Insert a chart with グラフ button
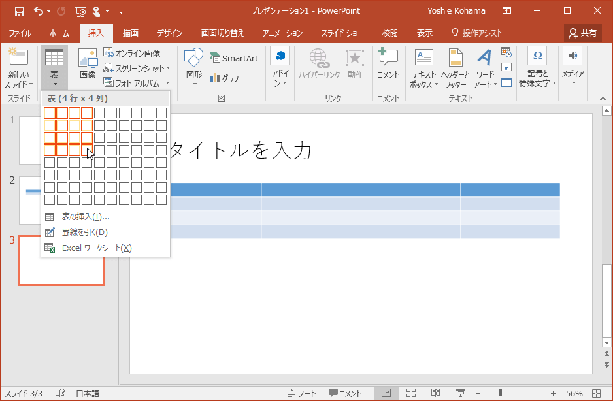This screenshot has width=613, height=401. pos(224,78)
